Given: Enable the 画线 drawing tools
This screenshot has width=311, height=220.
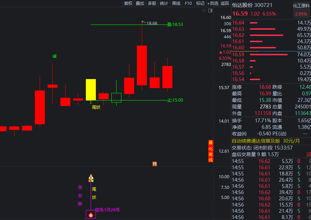Looking at the screenshot, I should pos(176,3).
